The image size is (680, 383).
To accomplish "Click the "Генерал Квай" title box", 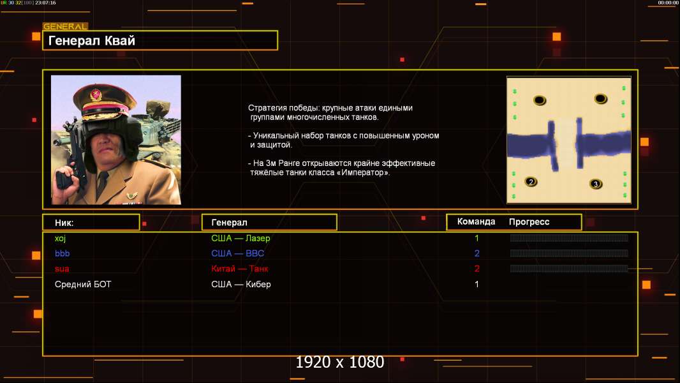I will pos(160,40).
